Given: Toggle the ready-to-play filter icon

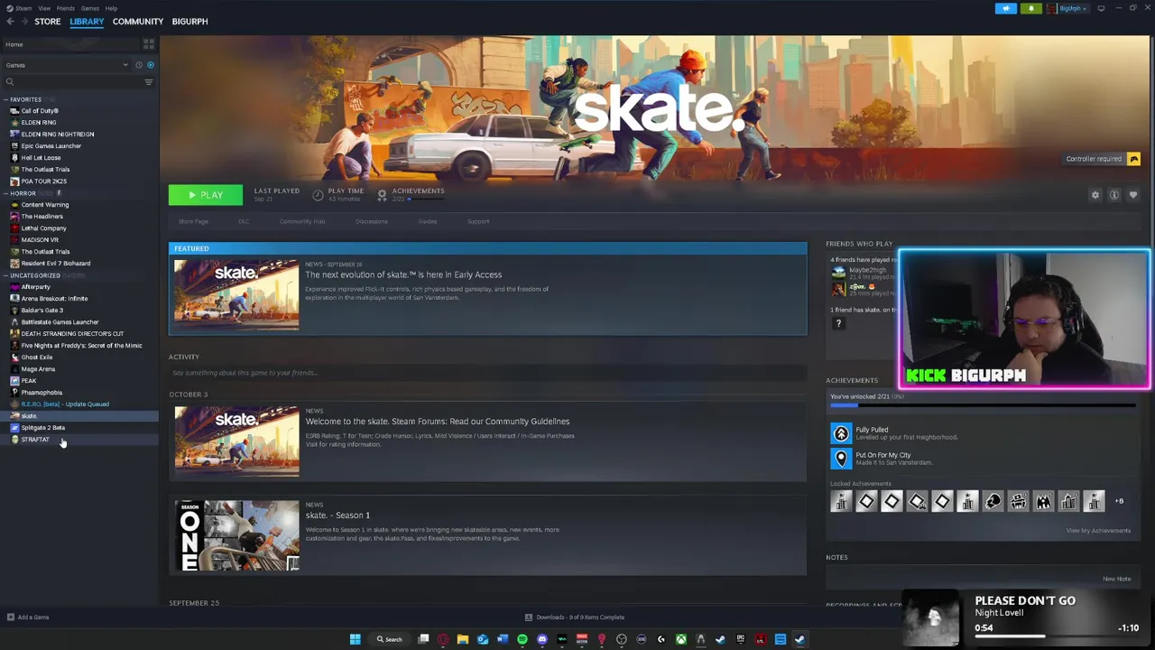Looking at the screenshot, I should coord(150,65).
